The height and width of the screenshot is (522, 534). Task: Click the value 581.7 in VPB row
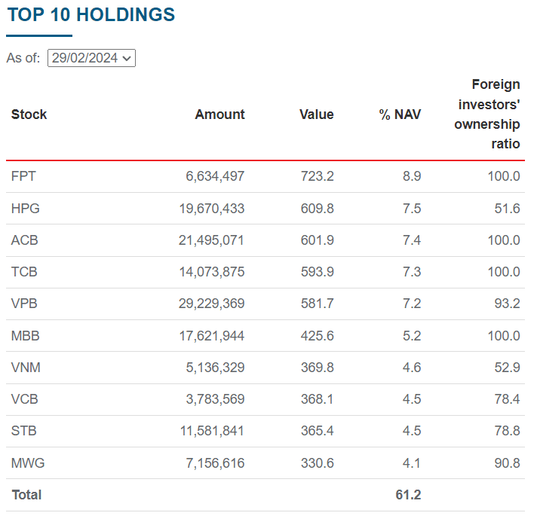317,304
